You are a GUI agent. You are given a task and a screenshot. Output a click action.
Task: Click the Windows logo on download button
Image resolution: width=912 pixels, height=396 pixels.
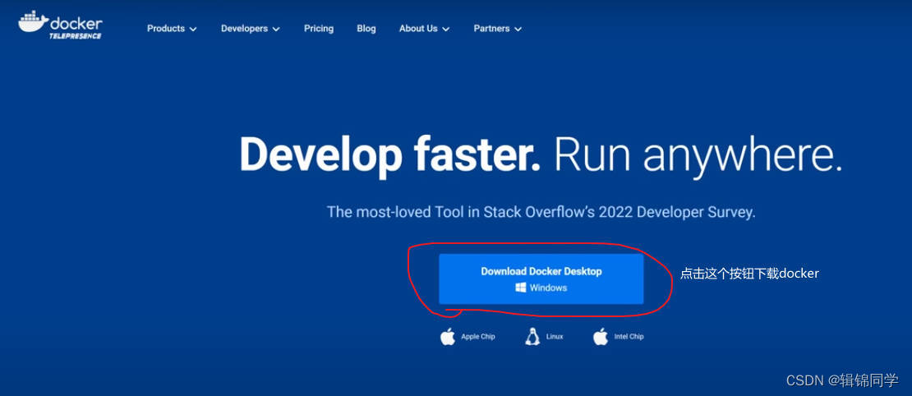coord(521,288)
